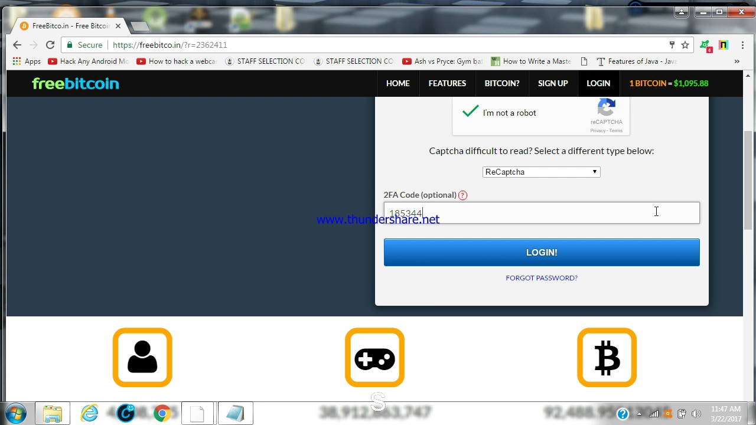Click the blue LOGIN! button
The width and height of the screenshot is (756, 425).
542,252
